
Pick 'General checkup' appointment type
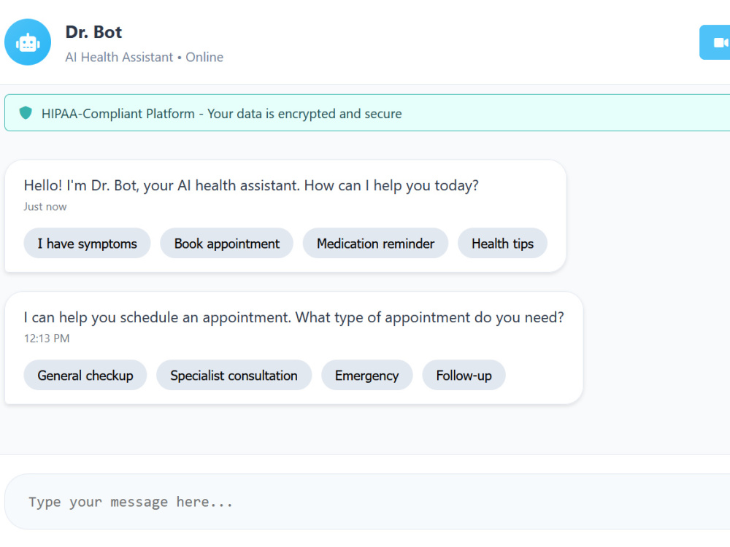pyautogui.click(x=85, y=375)
